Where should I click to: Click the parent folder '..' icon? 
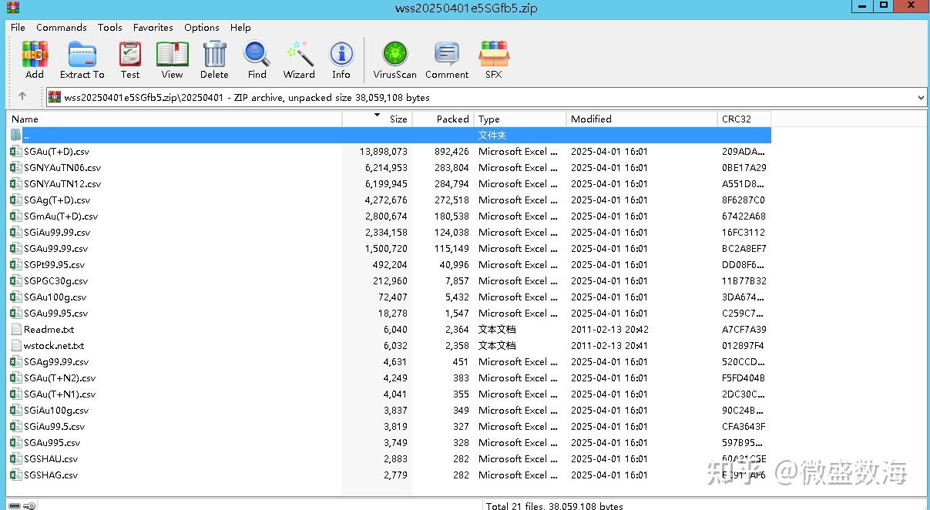coord(16,135)
